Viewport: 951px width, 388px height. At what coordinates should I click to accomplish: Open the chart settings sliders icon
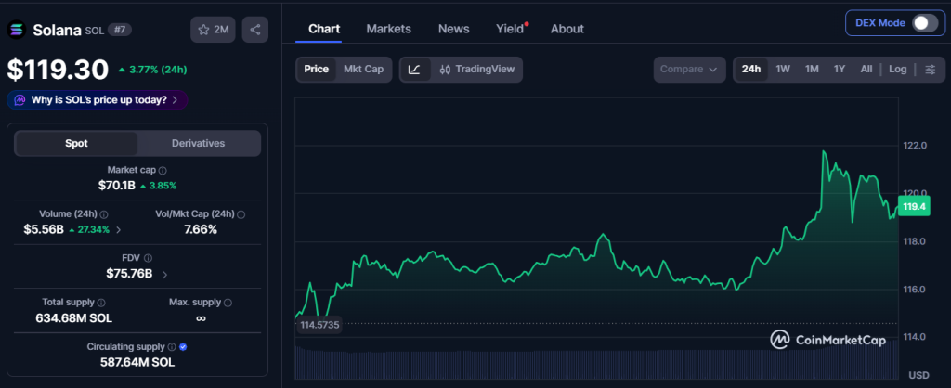(x=931, y=69)
